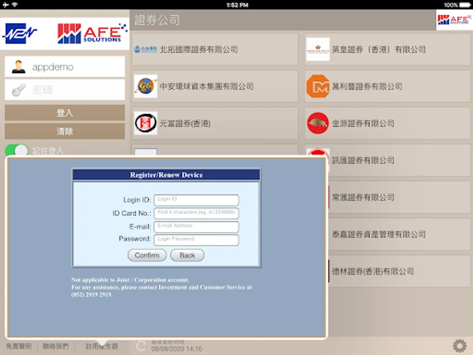The width and height of the screenshot is (473, 355).
Task: Click the 登入 login button
Action: click(x=65, y=113)
